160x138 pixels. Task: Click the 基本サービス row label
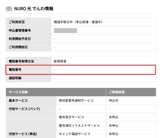tap(18, 100)
